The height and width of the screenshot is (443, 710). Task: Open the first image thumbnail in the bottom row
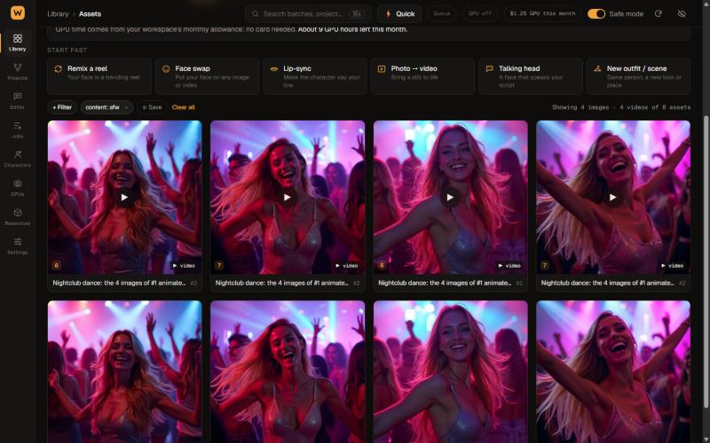[x=124, y=371]
